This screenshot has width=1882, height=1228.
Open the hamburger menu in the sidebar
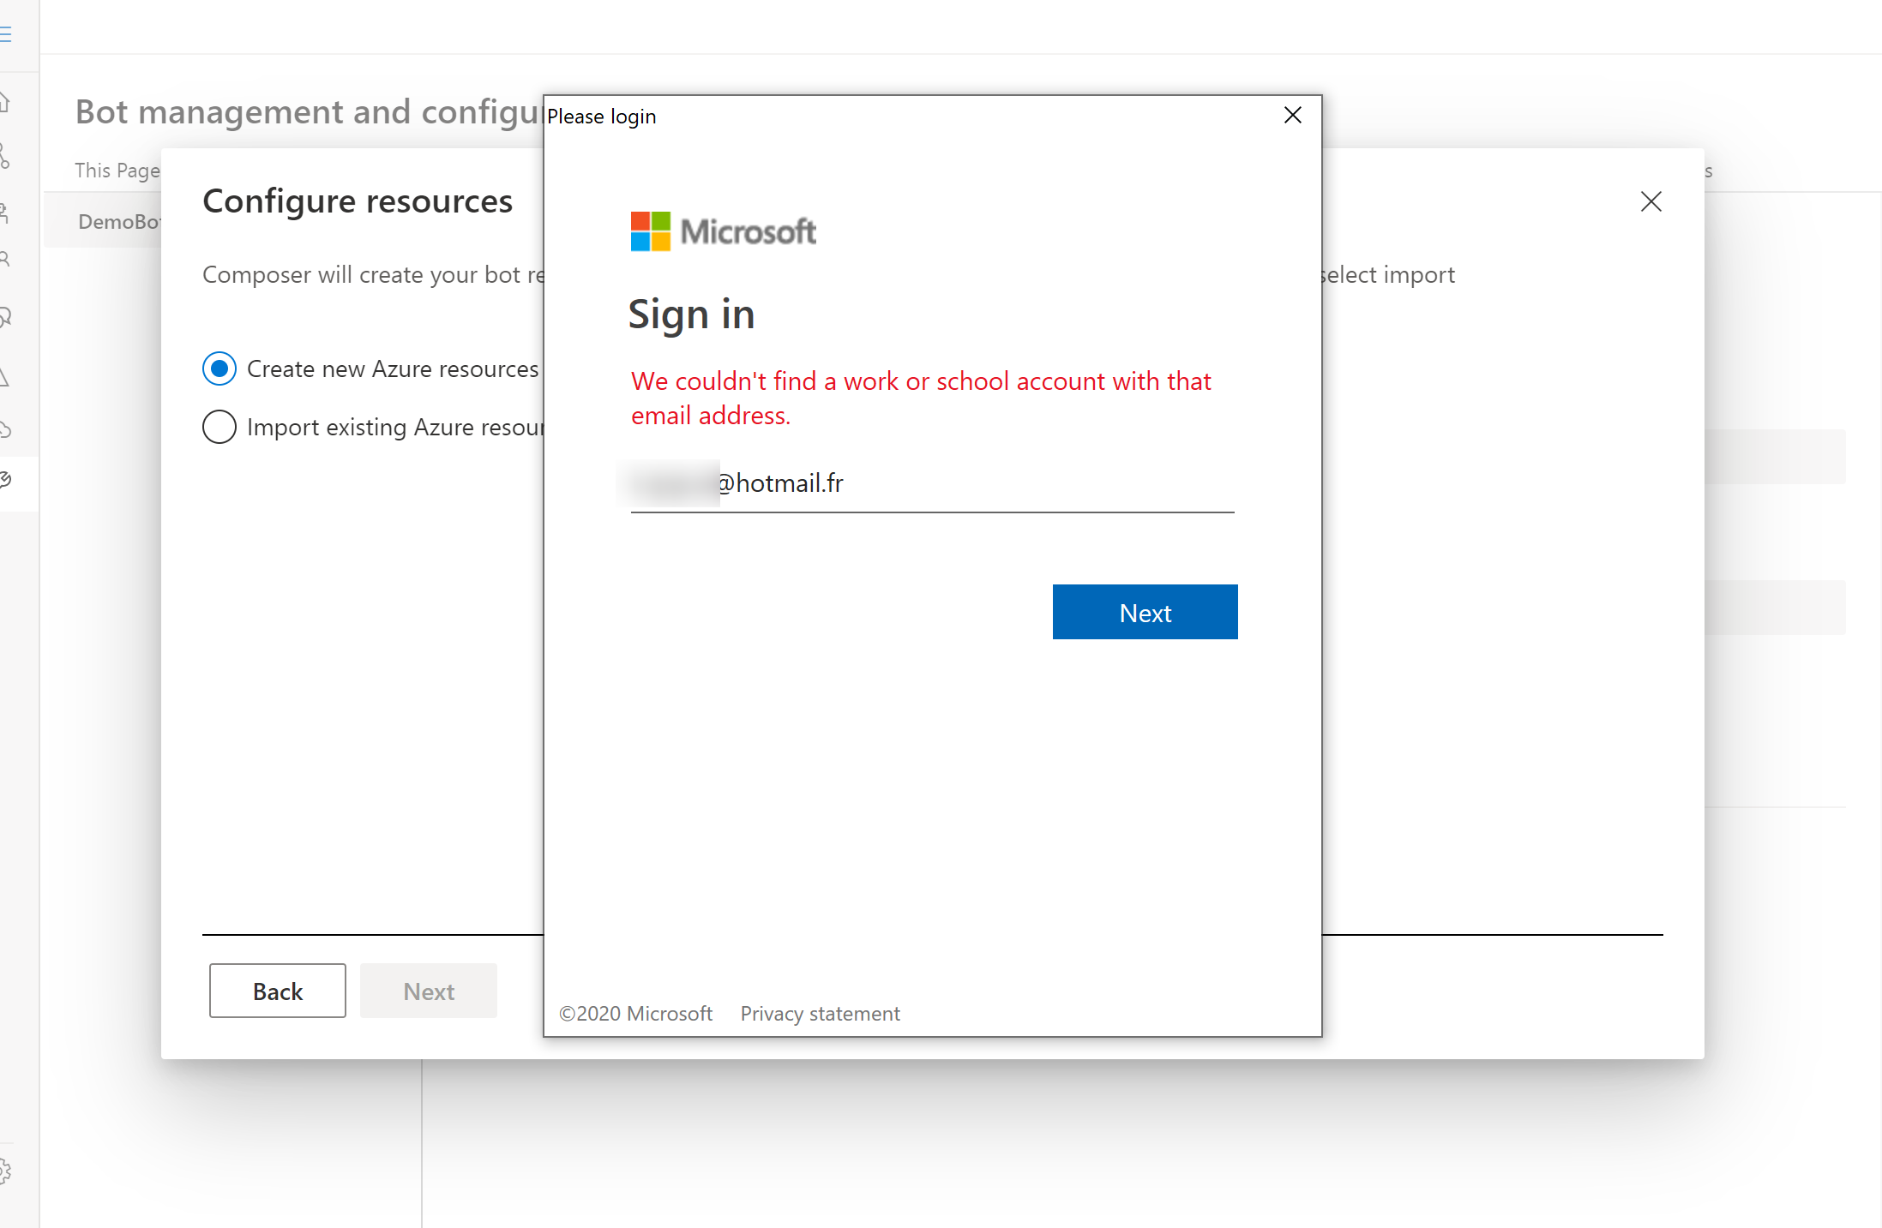pos(5,34)
